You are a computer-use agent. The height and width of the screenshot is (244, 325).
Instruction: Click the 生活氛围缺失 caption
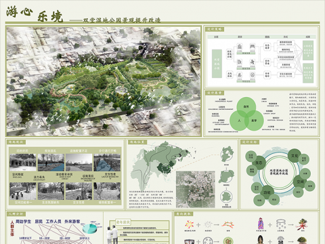point(51,203)
